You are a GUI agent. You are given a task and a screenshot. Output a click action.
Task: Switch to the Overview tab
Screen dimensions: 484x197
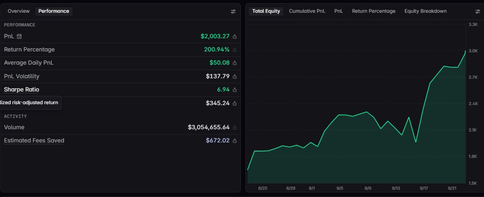click(19, 11)
